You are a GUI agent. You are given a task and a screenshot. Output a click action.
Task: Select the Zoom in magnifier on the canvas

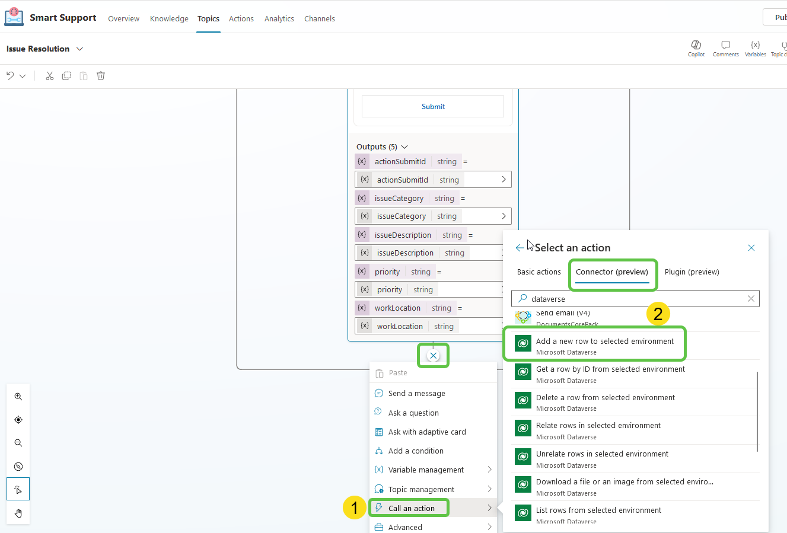pyautogui.click(x=18, y=396)
